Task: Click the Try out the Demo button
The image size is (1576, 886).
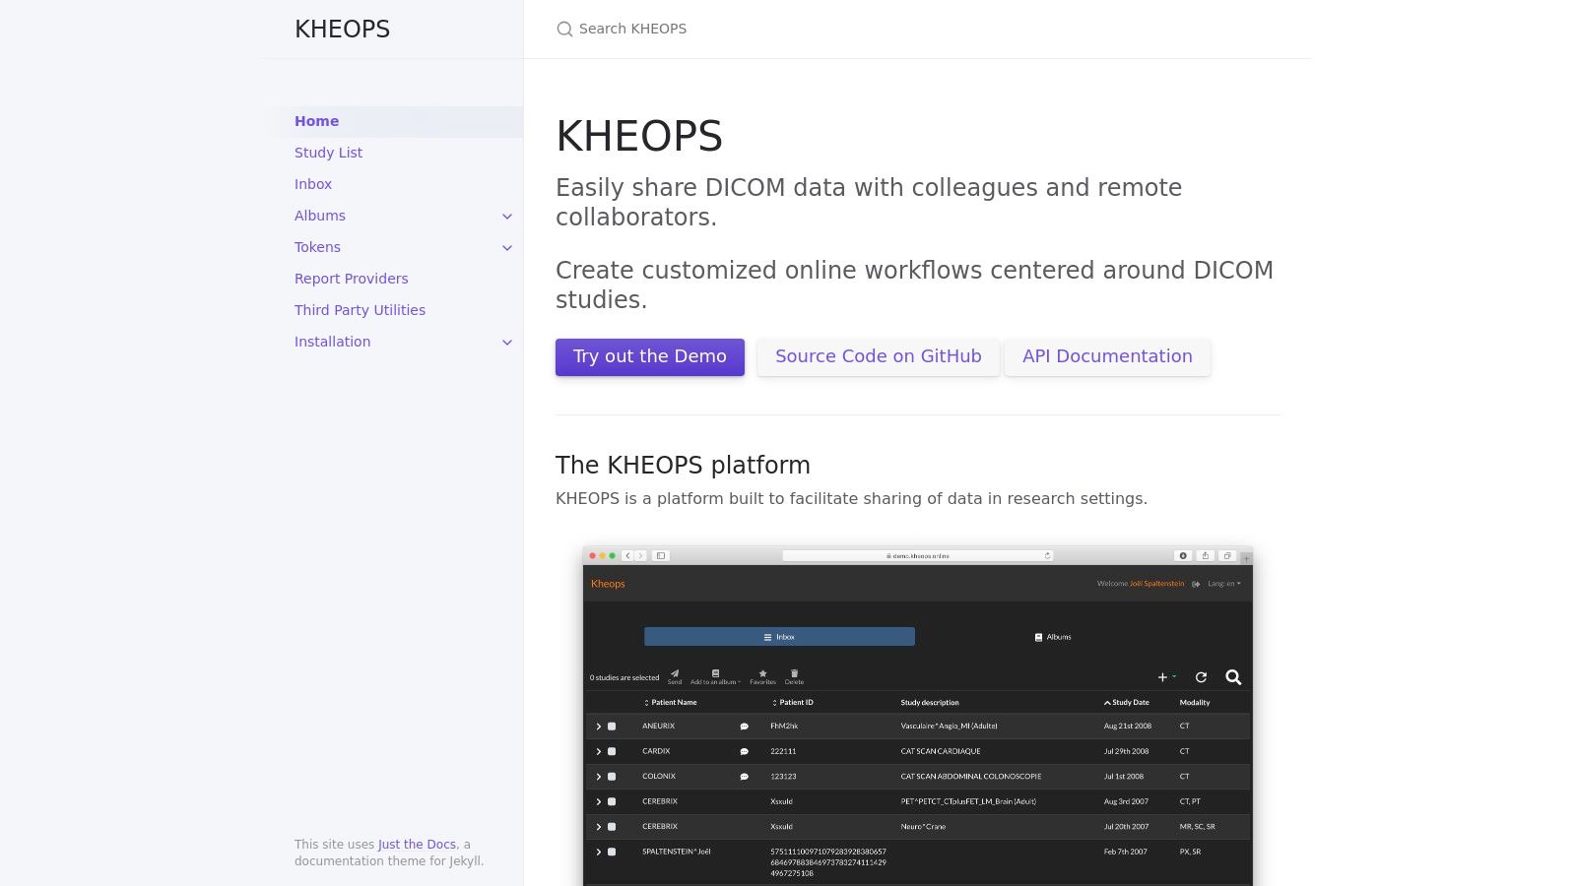Action: [649, 356]
